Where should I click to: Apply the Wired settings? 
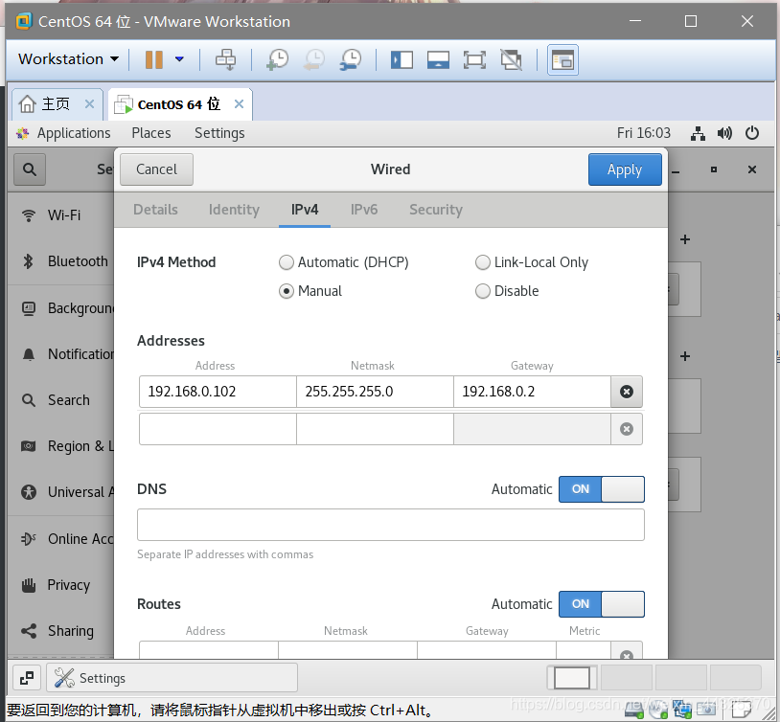(625, 169)
